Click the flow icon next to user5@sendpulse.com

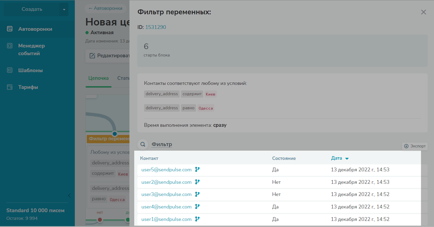(x=197, y=169)
